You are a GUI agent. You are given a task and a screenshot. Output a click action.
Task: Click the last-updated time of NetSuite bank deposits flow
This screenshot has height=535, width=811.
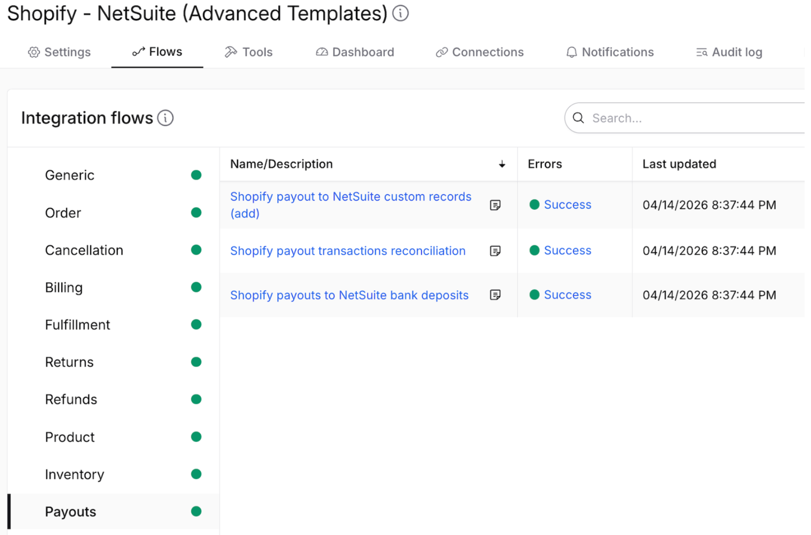click(709, 295)
